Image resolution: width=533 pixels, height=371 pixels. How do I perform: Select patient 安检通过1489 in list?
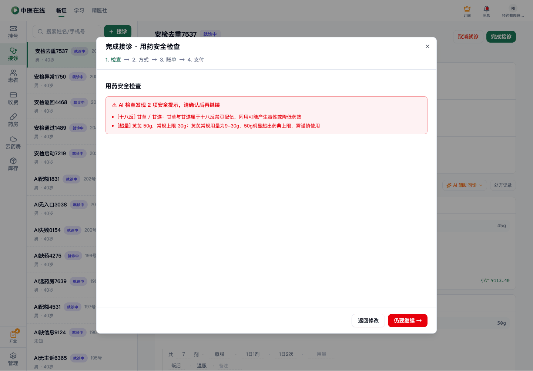coord(61,132)
